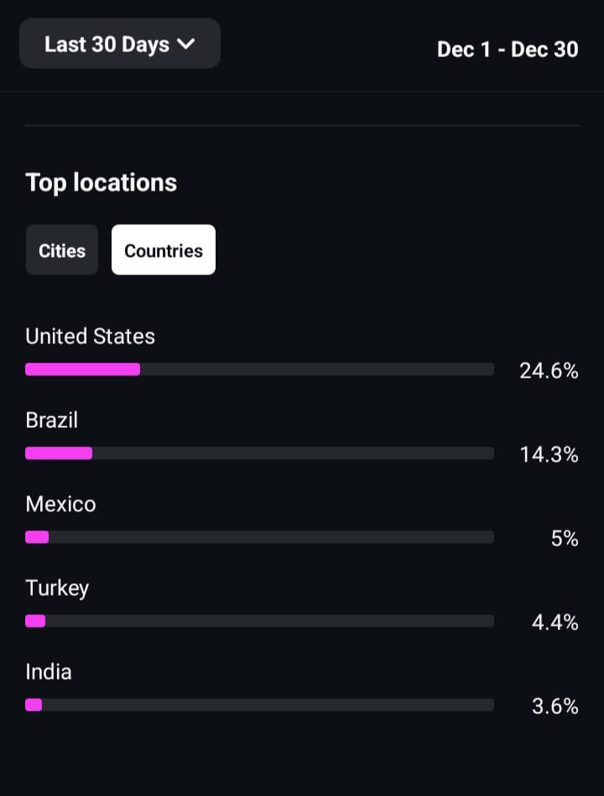Click the 14.3% value for Brazil
The image size is (604, 796).
(x=549, y=455)
